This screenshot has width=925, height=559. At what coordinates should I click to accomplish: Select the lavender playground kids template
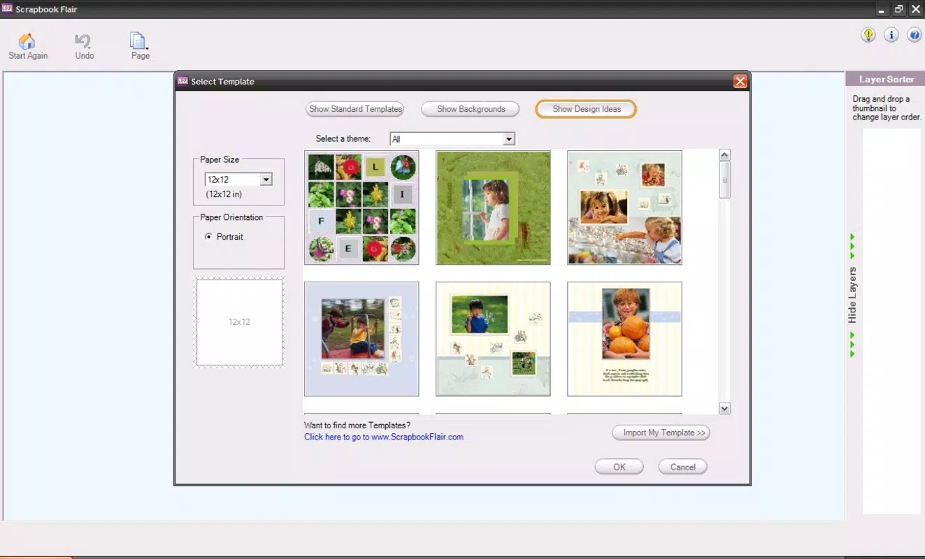pyautogui.click(x=361, y=339)
